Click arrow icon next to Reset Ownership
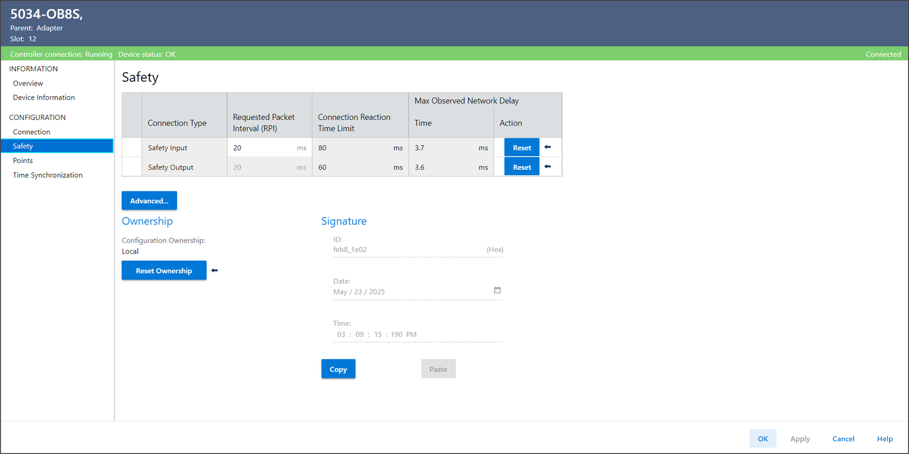The height and width of the screenshot is (454, 909). 214,270
